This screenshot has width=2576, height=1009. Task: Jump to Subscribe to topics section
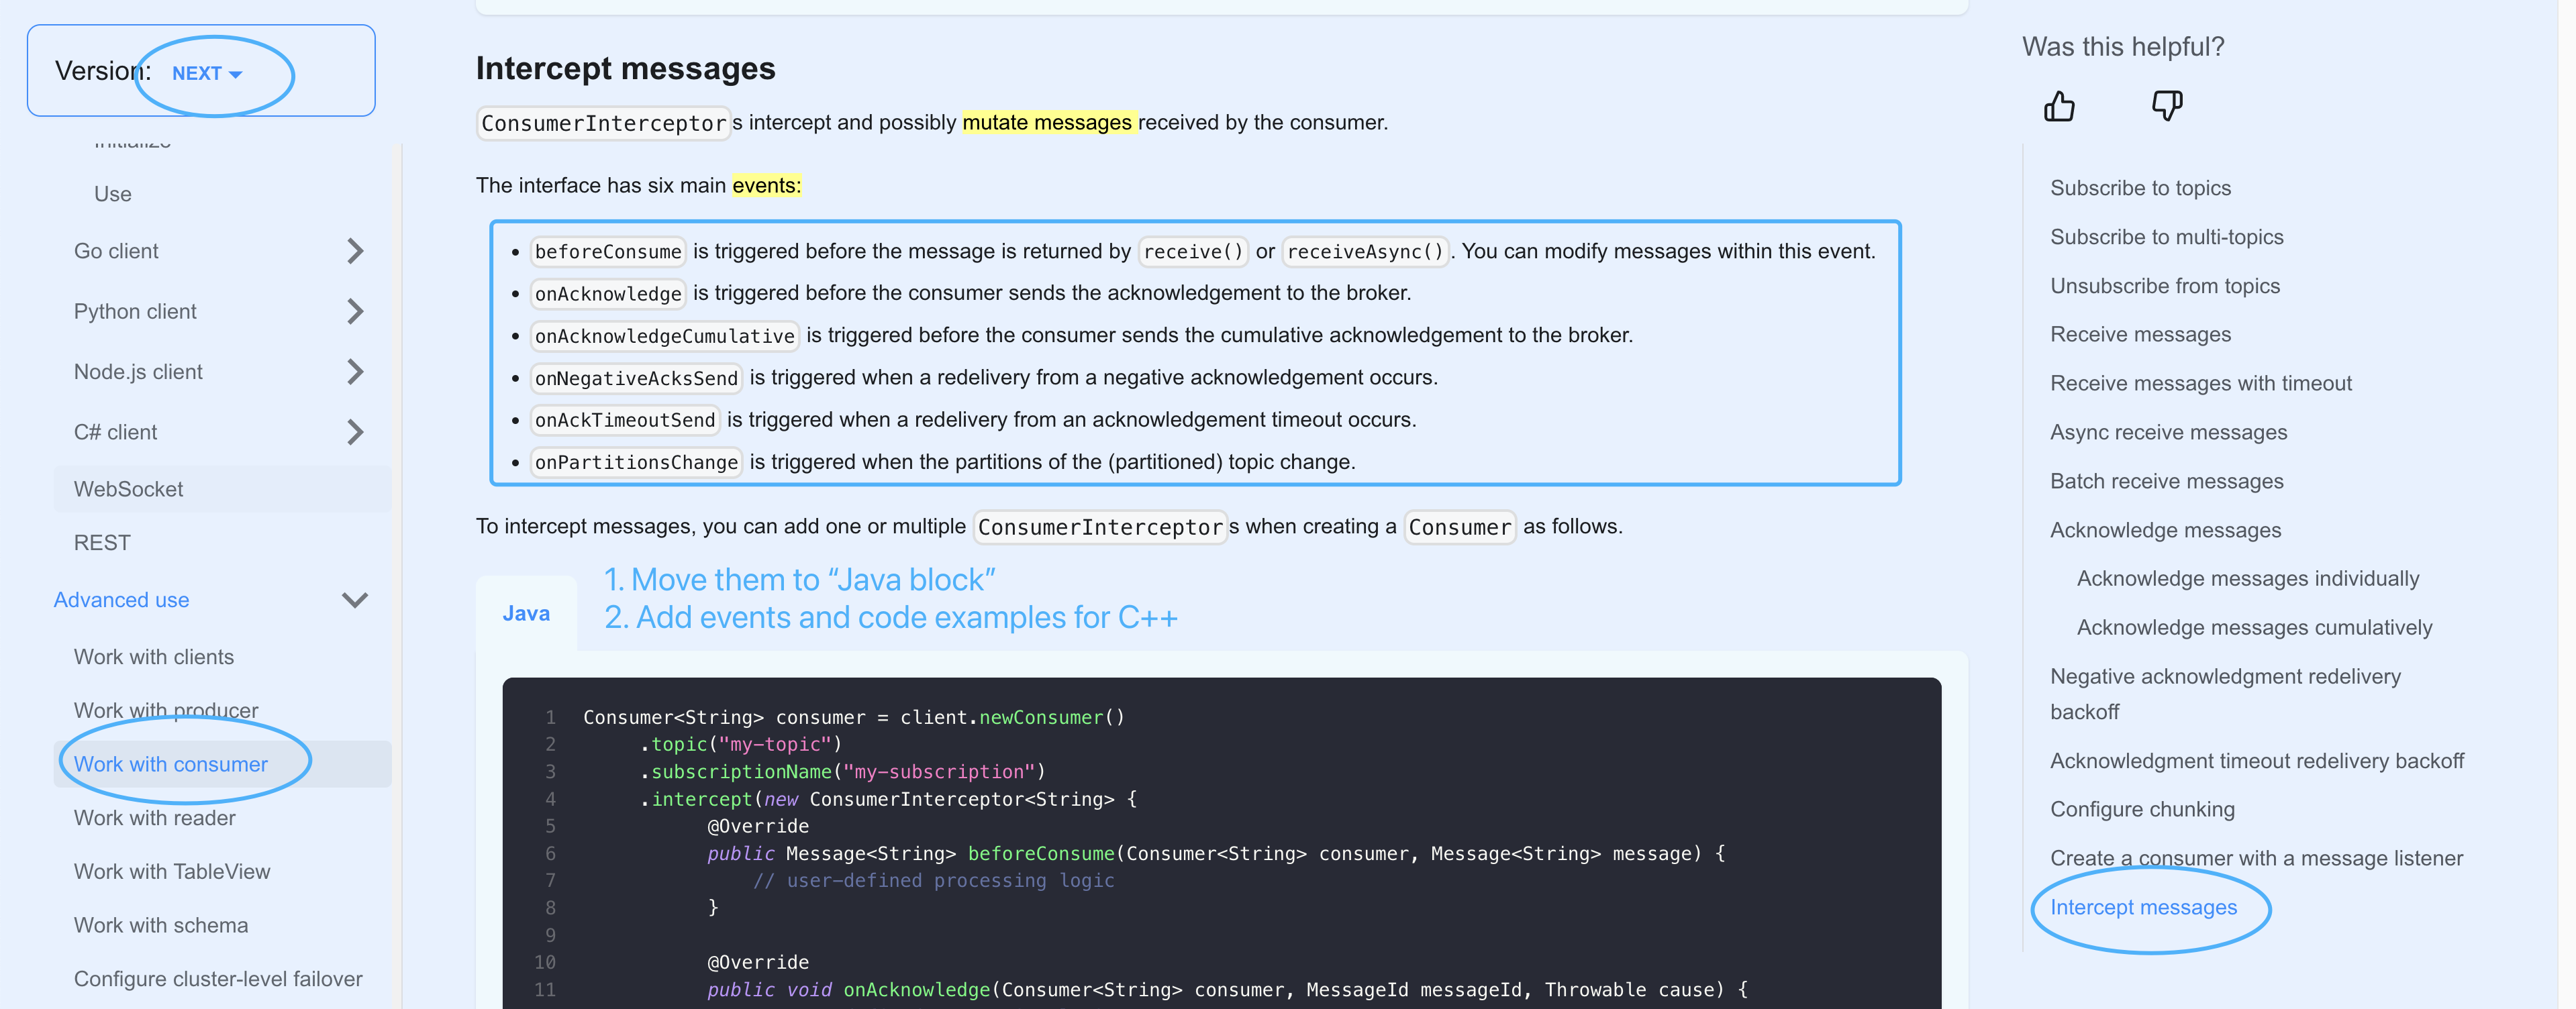[x=2140, y=188]
